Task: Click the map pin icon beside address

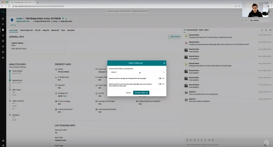Action: tap(63, 18)
